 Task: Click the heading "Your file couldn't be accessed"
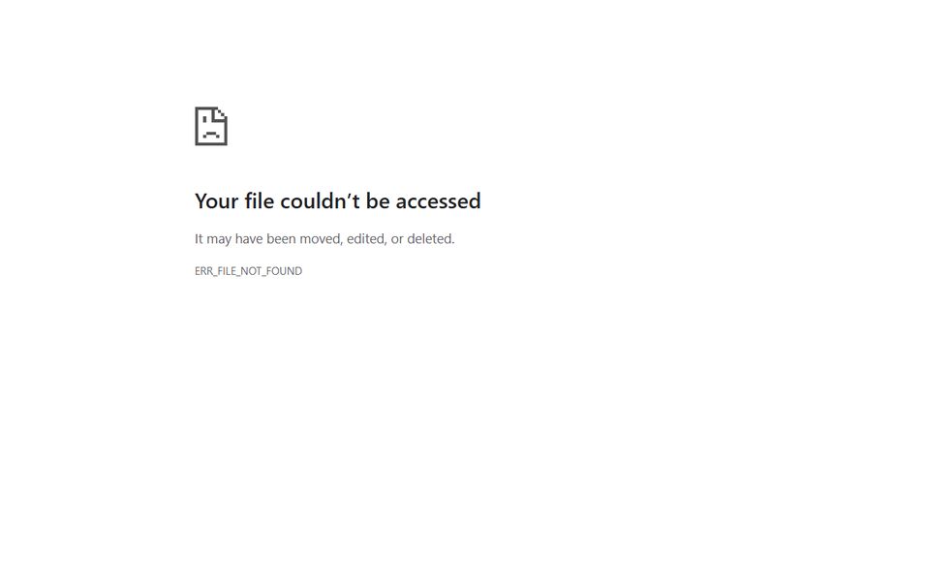pos(337,201)
